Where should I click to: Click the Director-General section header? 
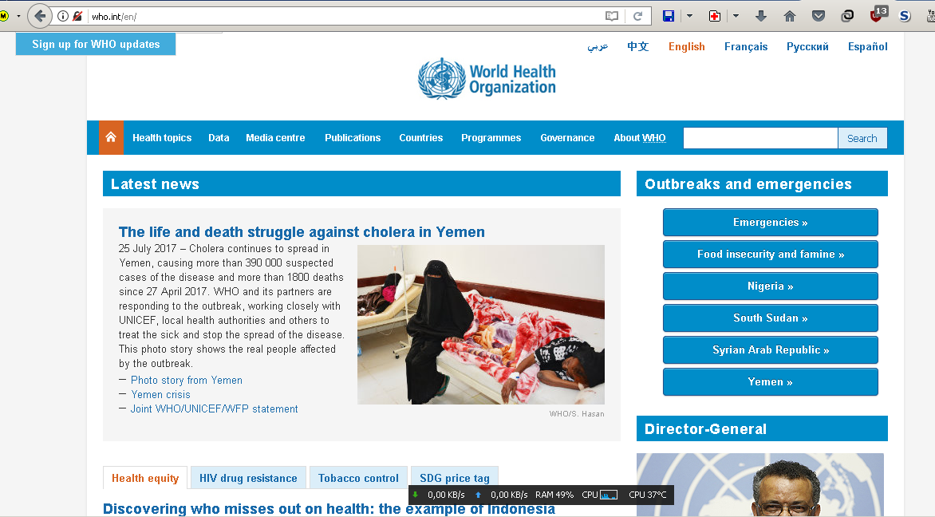[x=762, y=428]
